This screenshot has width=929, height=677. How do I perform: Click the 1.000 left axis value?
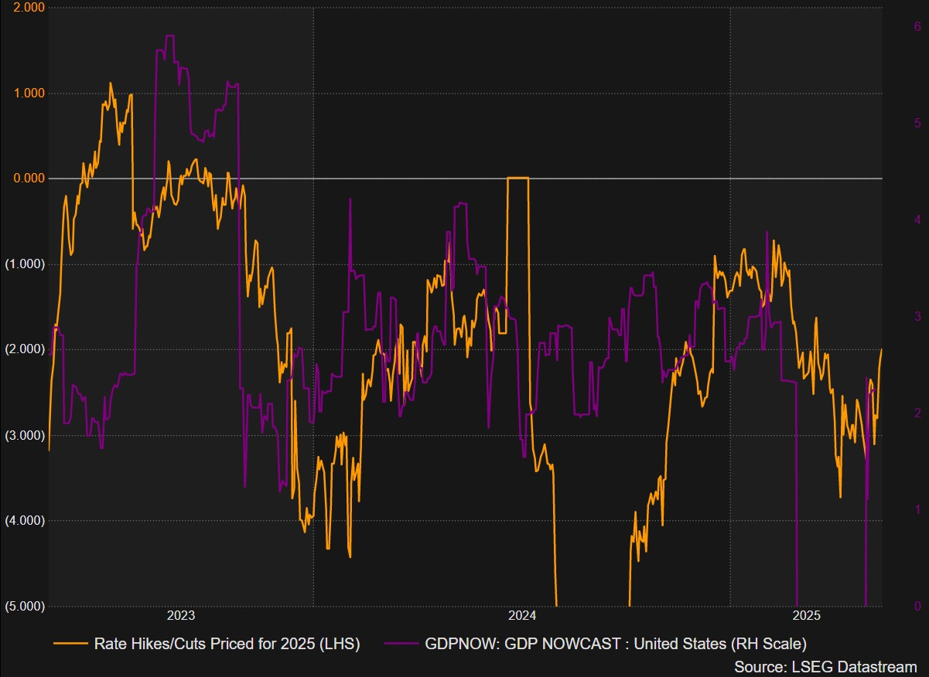[29, 94]
